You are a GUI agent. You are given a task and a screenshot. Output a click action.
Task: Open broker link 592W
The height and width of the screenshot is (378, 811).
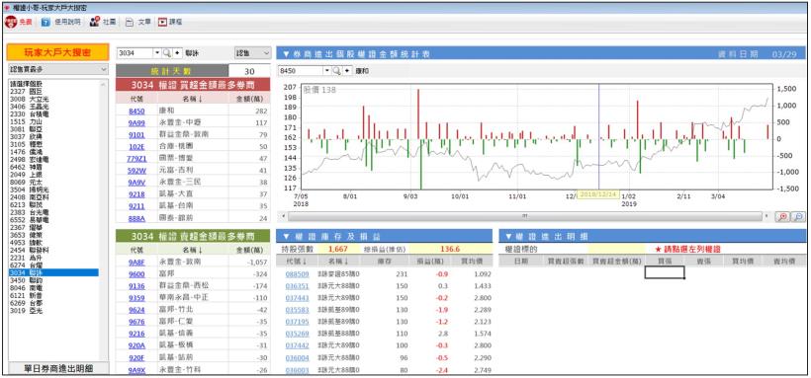tap(136, 171)
